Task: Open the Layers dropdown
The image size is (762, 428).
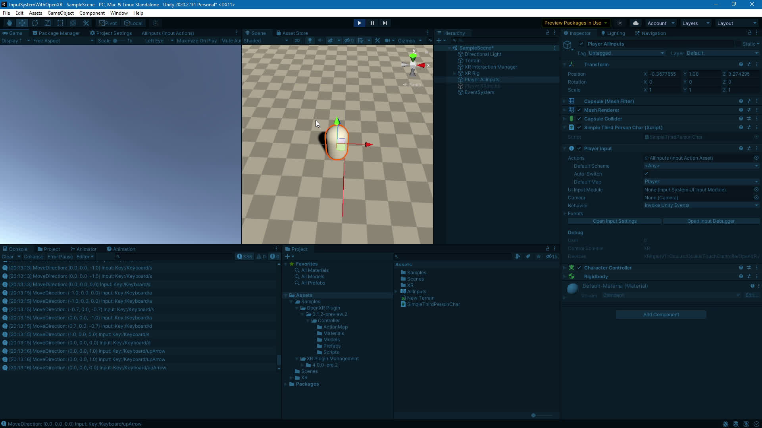Action: click(695, 23)
